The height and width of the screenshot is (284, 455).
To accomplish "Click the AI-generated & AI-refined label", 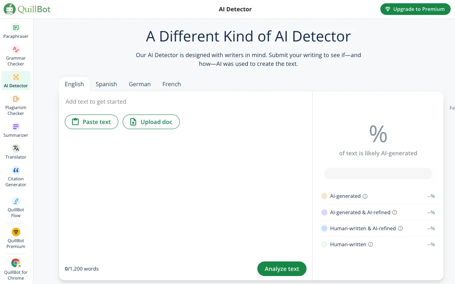I will coord(360,212).
